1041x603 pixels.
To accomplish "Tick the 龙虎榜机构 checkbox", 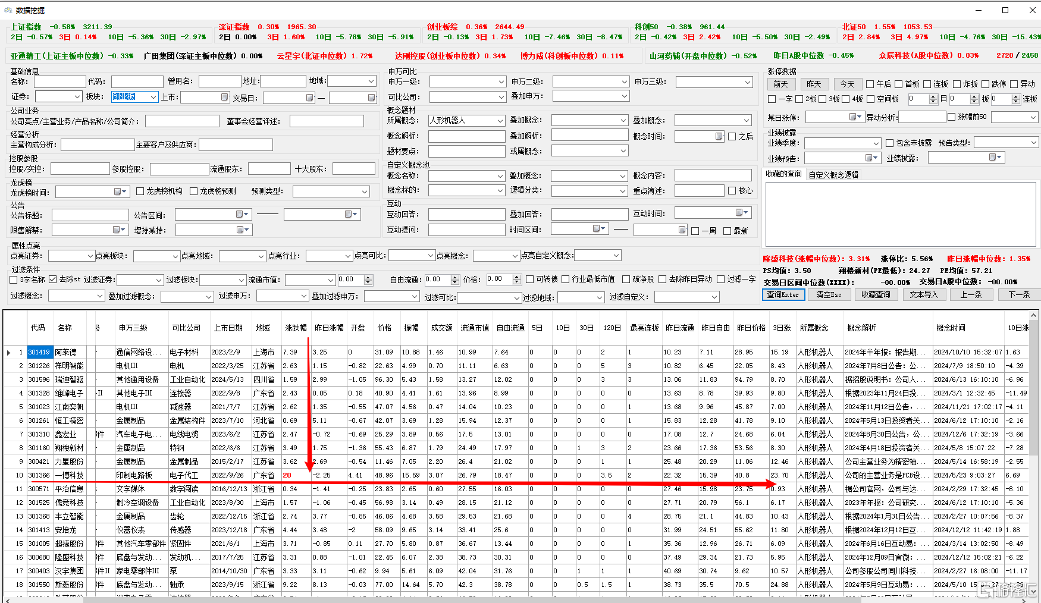I will 140,191.
